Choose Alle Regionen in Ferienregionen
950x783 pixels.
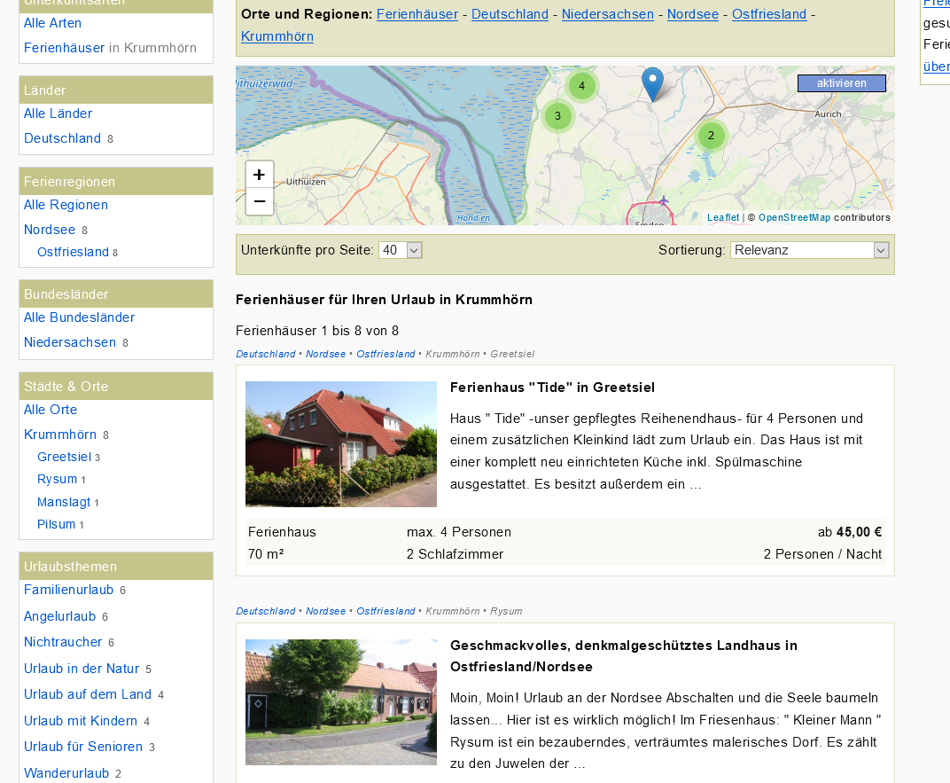[66, 205]
